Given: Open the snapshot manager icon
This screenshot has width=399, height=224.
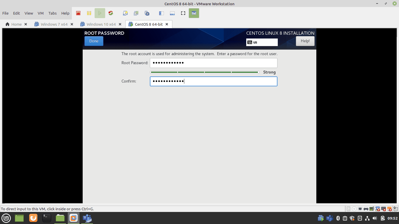Looking at the screenshot, I should coord(147,13).
